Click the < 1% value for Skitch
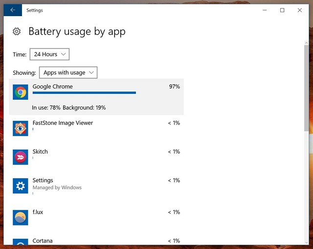 click(174, 152)
